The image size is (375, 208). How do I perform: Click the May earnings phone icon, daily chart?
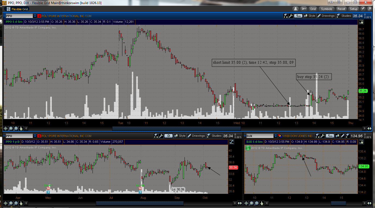pyautogui.click(x=48, y=188)
